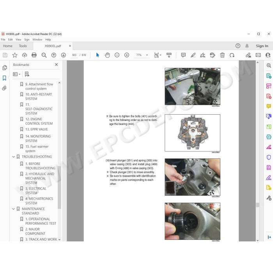Click the sign document pen icon
The height and width of the screenshot is (273, 273).
[x=203, y=55]
